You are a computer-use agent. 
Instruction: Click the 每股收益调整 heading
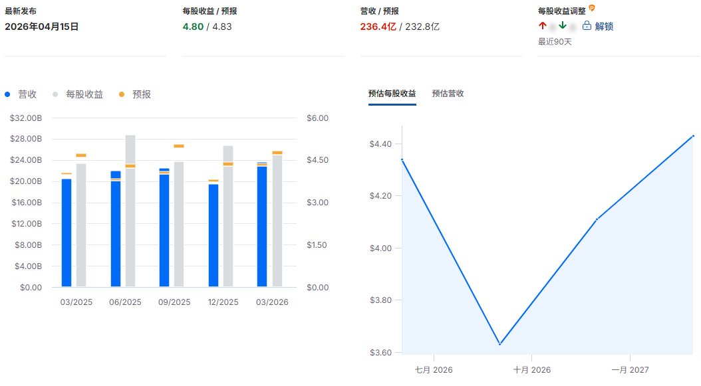point(561,11)
